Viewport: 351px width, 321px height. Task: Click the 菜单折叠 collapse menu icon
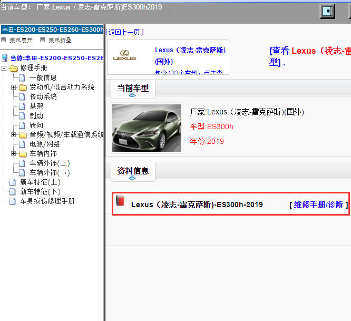click(x=42, y=40)
